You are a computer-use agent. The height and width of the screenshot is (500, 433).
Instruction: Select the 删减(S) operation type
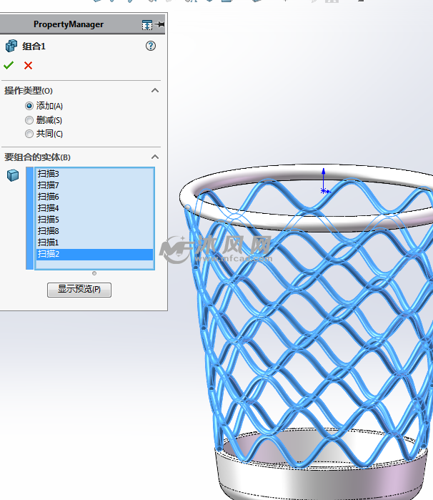(x=29, y=120)
